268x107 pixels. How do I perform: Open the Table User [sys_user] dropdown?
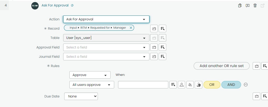106,38
